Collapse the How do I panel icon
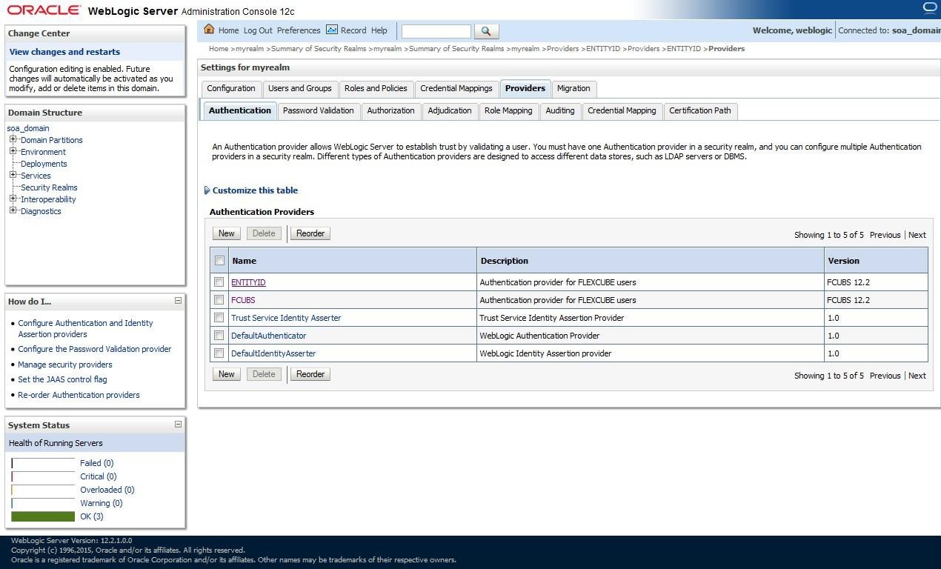The height and width of the screenshot is (569, 941). [177, 301]
